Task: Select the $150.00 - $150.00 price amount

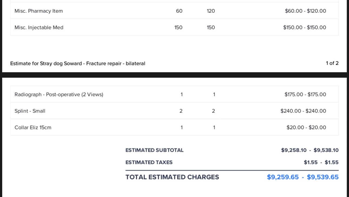Action: [305, 28]
